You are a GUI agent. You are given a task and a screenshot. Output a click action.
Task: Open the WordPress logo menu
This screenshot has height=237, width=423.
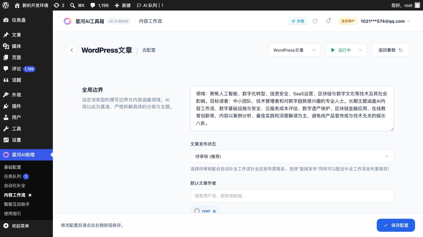point(6,5)
